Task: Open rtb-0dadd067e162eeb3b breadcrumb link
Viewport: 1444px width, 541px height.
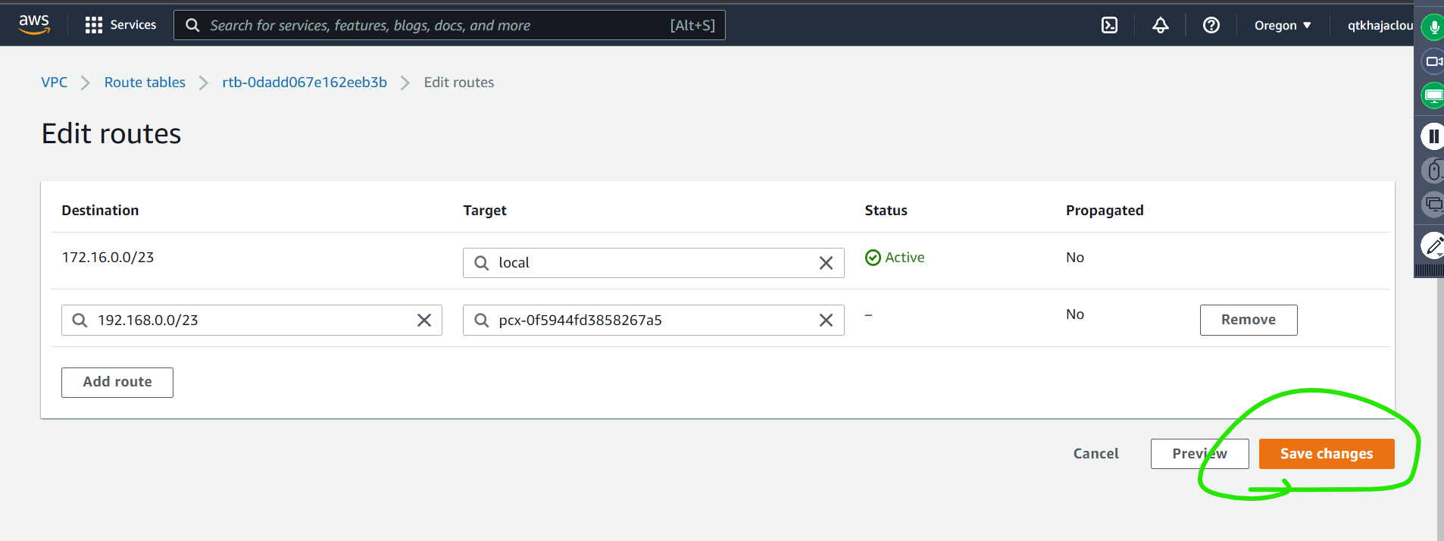Action: tap(305, 83)
